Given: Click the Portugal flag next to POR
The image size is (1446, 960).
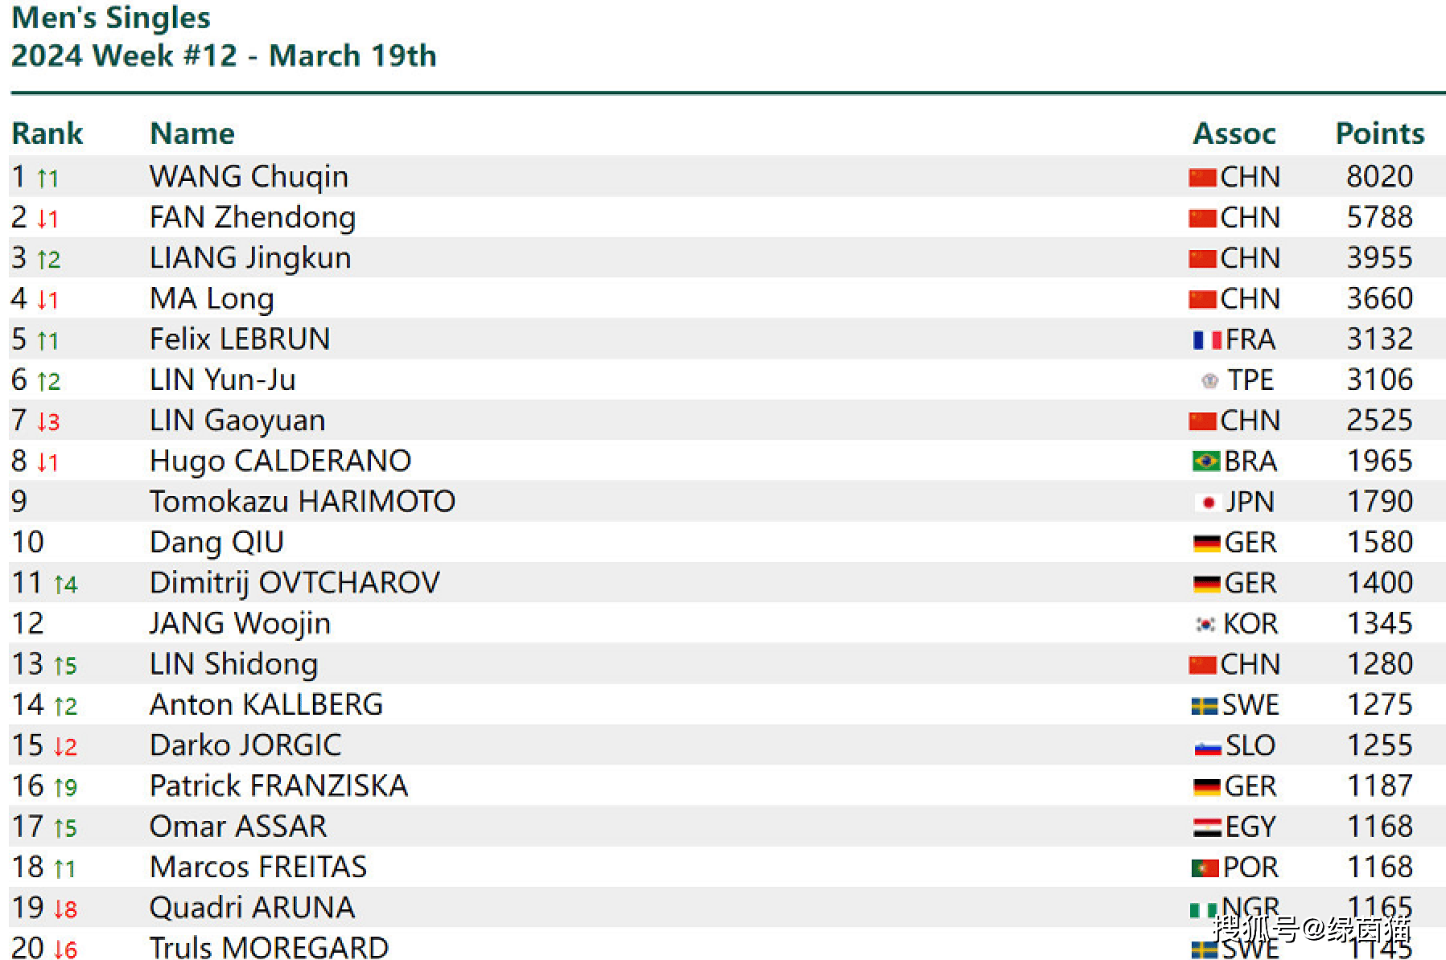Looking at the screenshot, I should point(1205,868).
